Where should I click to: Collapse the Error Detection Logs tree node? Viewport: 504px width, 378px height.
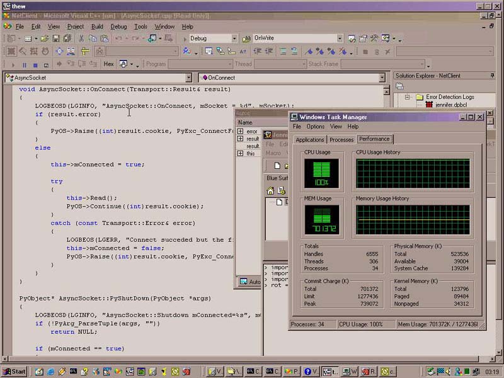(x=408, y=97)
